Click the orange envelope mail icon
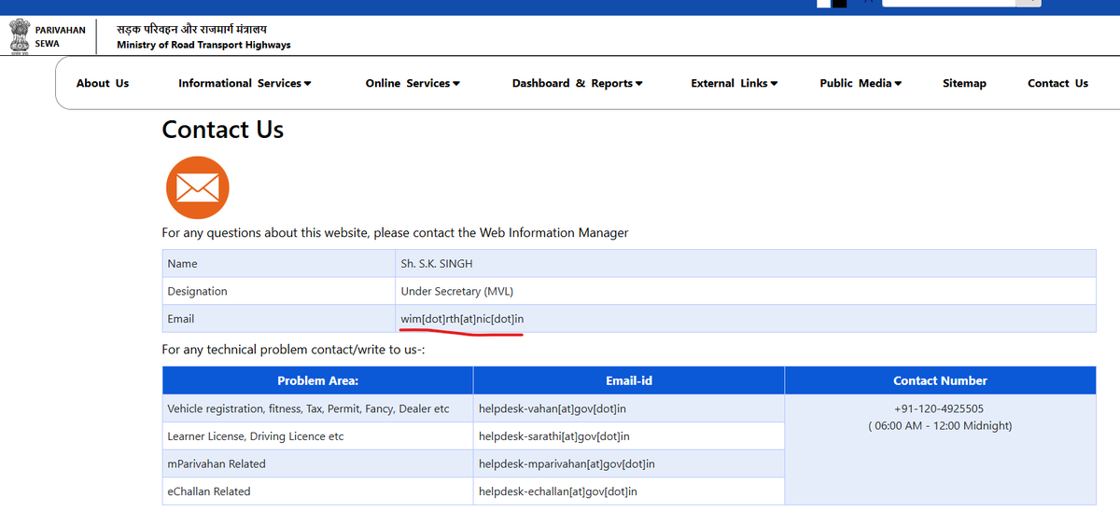The height and width of the screenshot is (525, 1120). [x=197, y=187]
